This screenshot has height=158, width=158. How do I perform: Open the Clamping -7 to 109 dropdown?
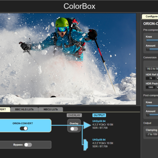point(152,134)
